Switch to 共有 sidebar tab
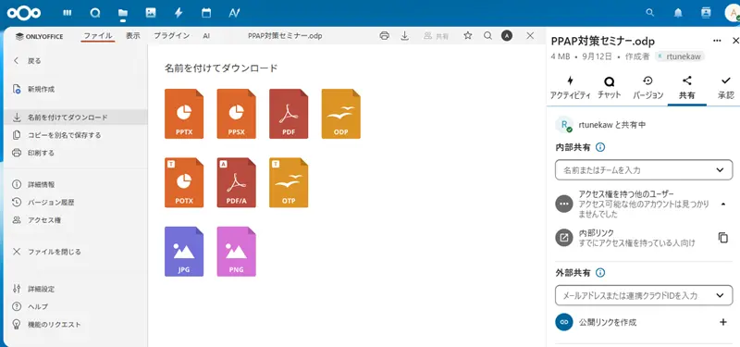 tap(687, 88)
